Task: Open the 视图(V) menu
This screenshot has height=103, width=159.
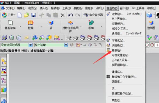Action: [x=33, y=8]
